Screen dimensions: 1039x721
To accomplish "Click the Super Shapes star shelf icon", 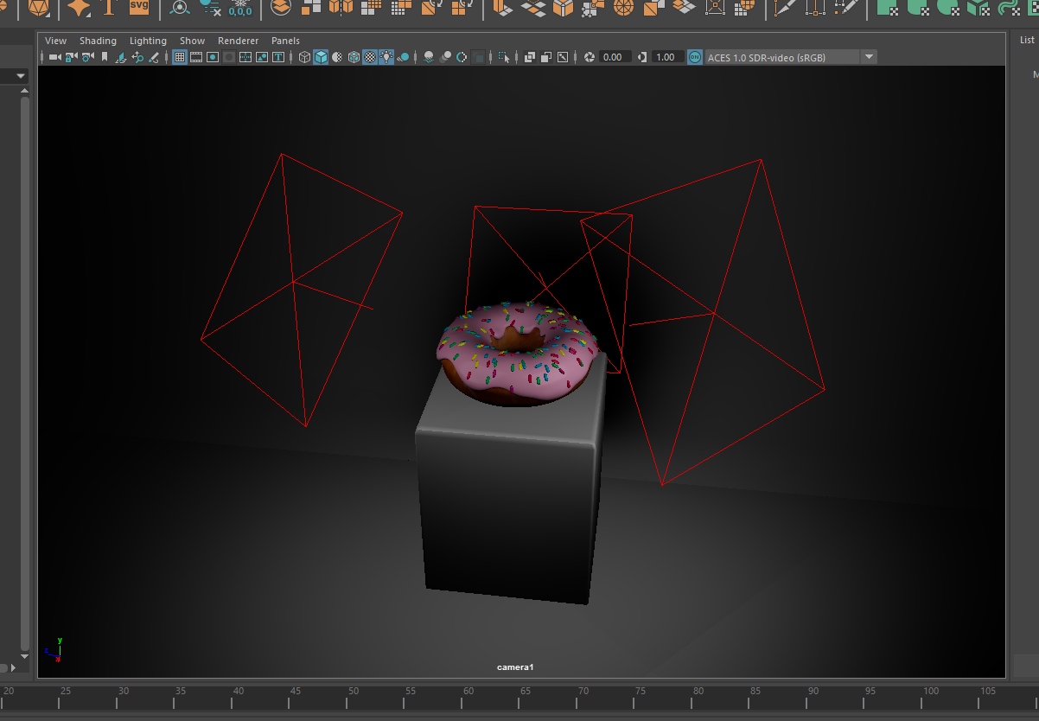I will click(79, 8).
